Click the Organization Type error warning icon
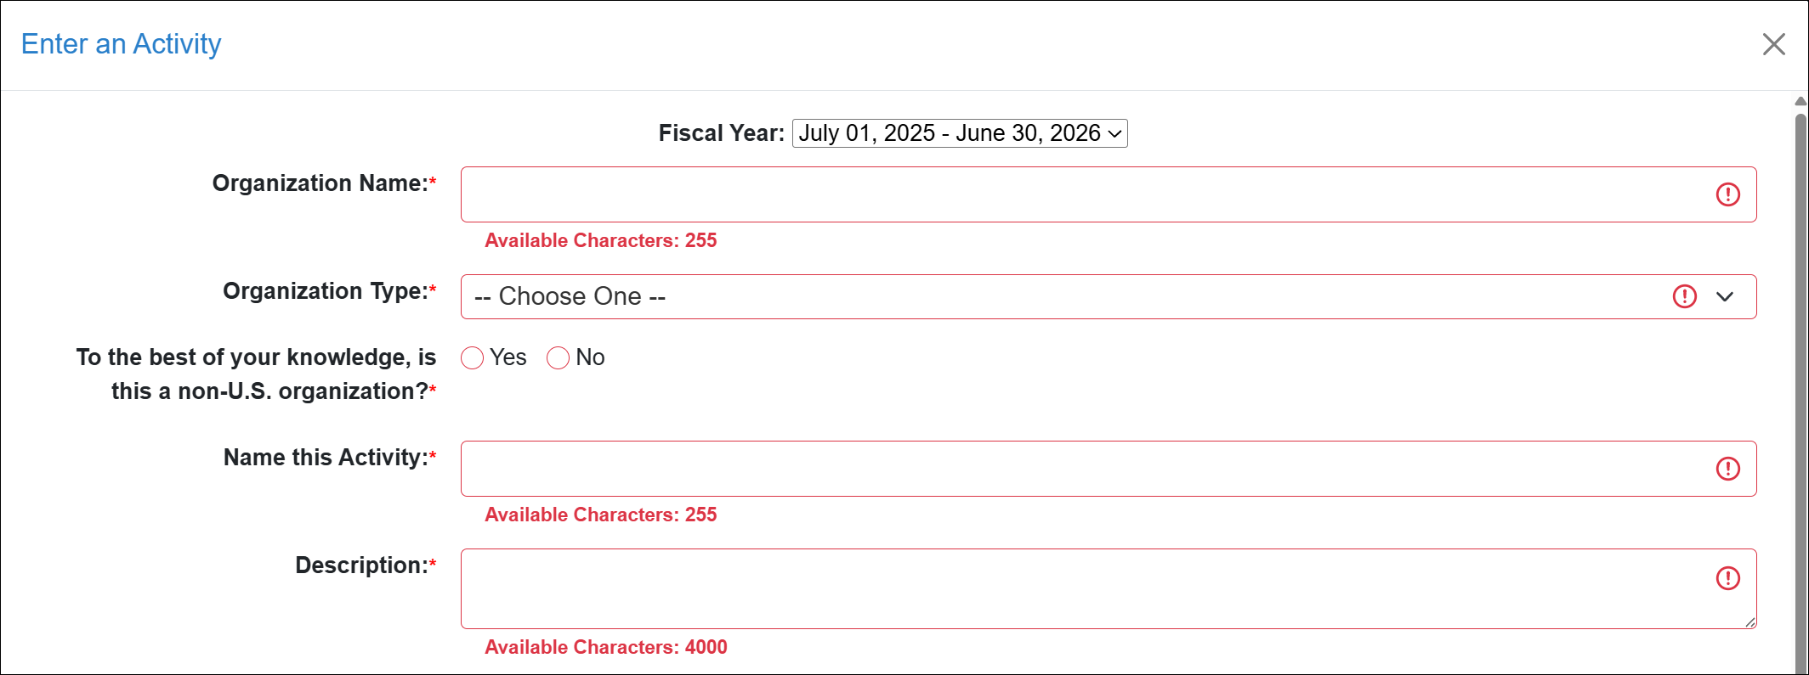This screenshot has height=675, width=1809. pos(1684,296)
